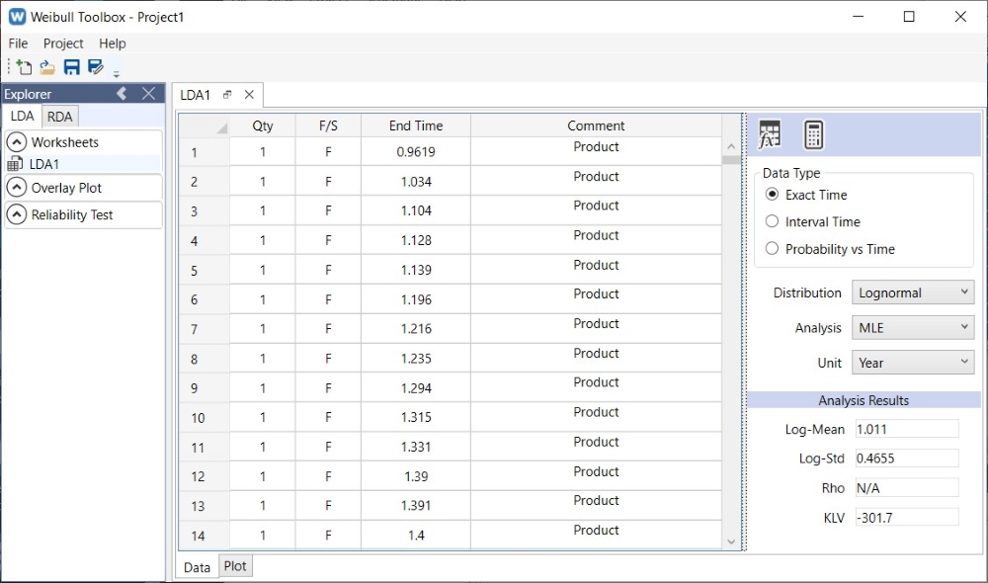Image resolution: width=988 pixels, height=583 pixels.
Task: Open the Distribution dropdown showing Lognormal
Action: [913, 292]
